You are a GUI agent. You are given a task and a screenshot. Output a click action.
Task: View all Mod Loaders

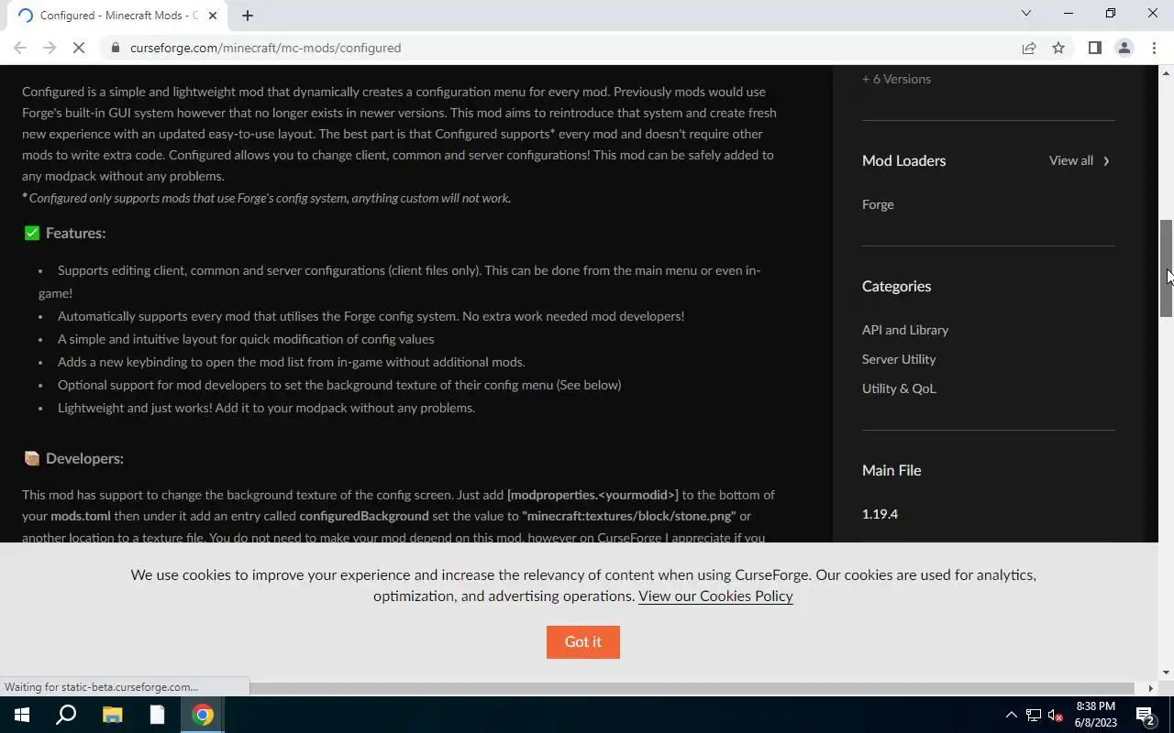(x=1070, y=160)
